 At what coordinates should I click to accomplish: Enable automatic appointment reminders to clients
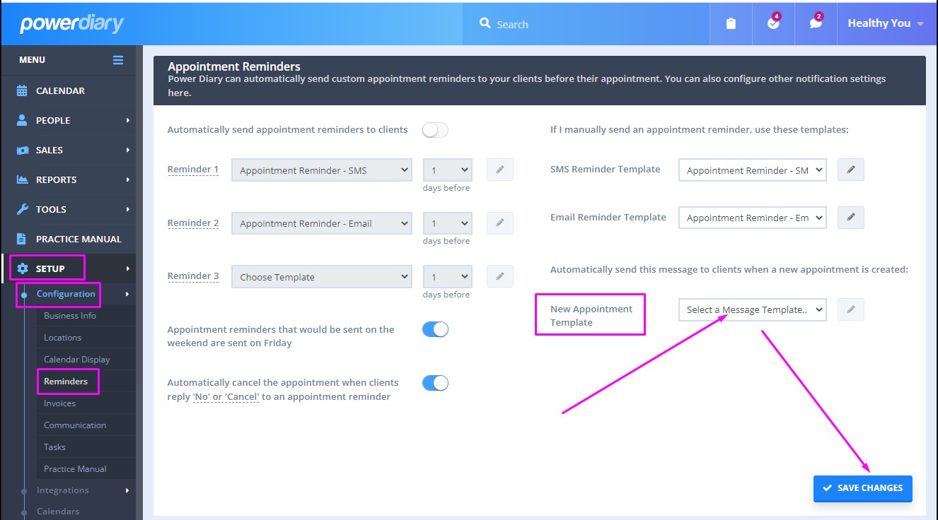tap(434, 129)
